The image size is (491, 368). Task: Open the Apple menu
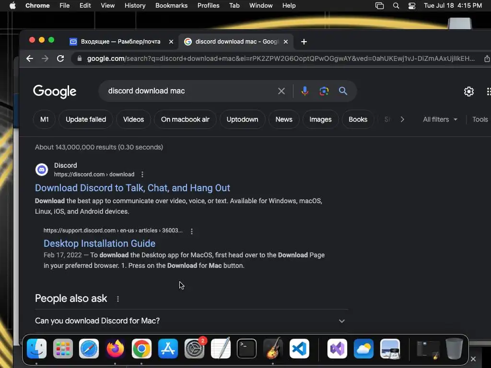(x=12, y=6)
